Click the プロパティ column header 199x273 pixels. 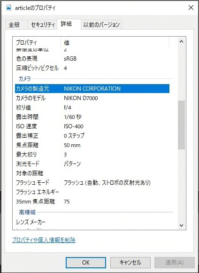tap(37, 42)
